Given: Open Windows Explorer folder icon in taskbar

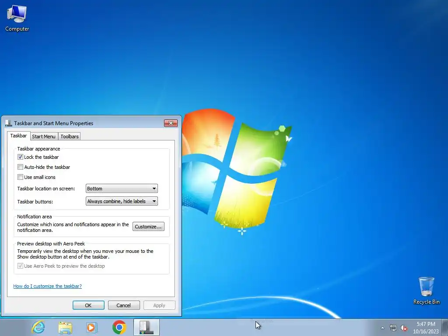Looking at the screenshot, I should 65,327.
